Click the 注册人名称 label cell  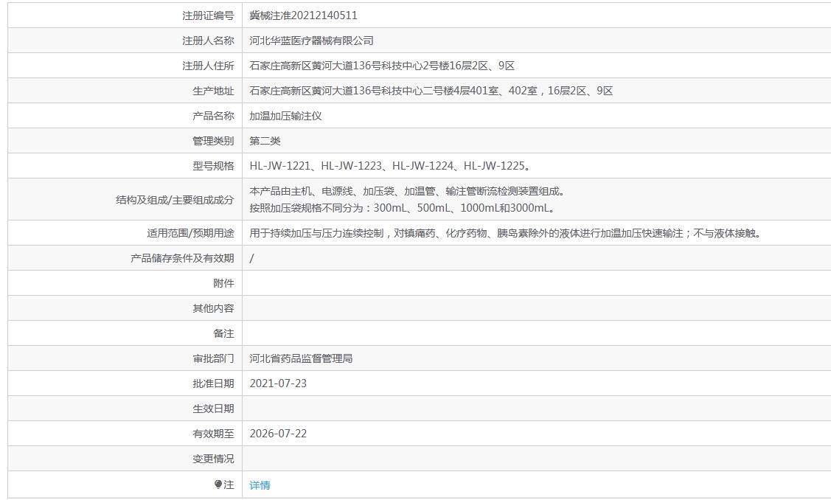[125, 41]
